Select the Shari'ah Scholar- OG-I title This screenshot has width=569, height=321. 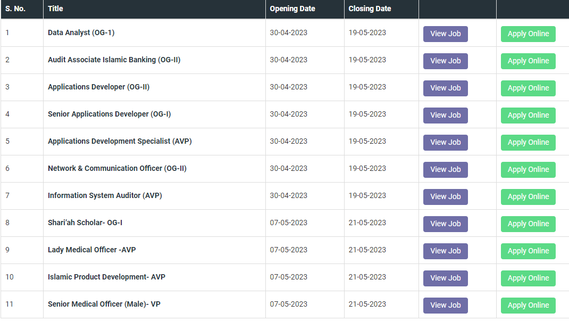85,223
